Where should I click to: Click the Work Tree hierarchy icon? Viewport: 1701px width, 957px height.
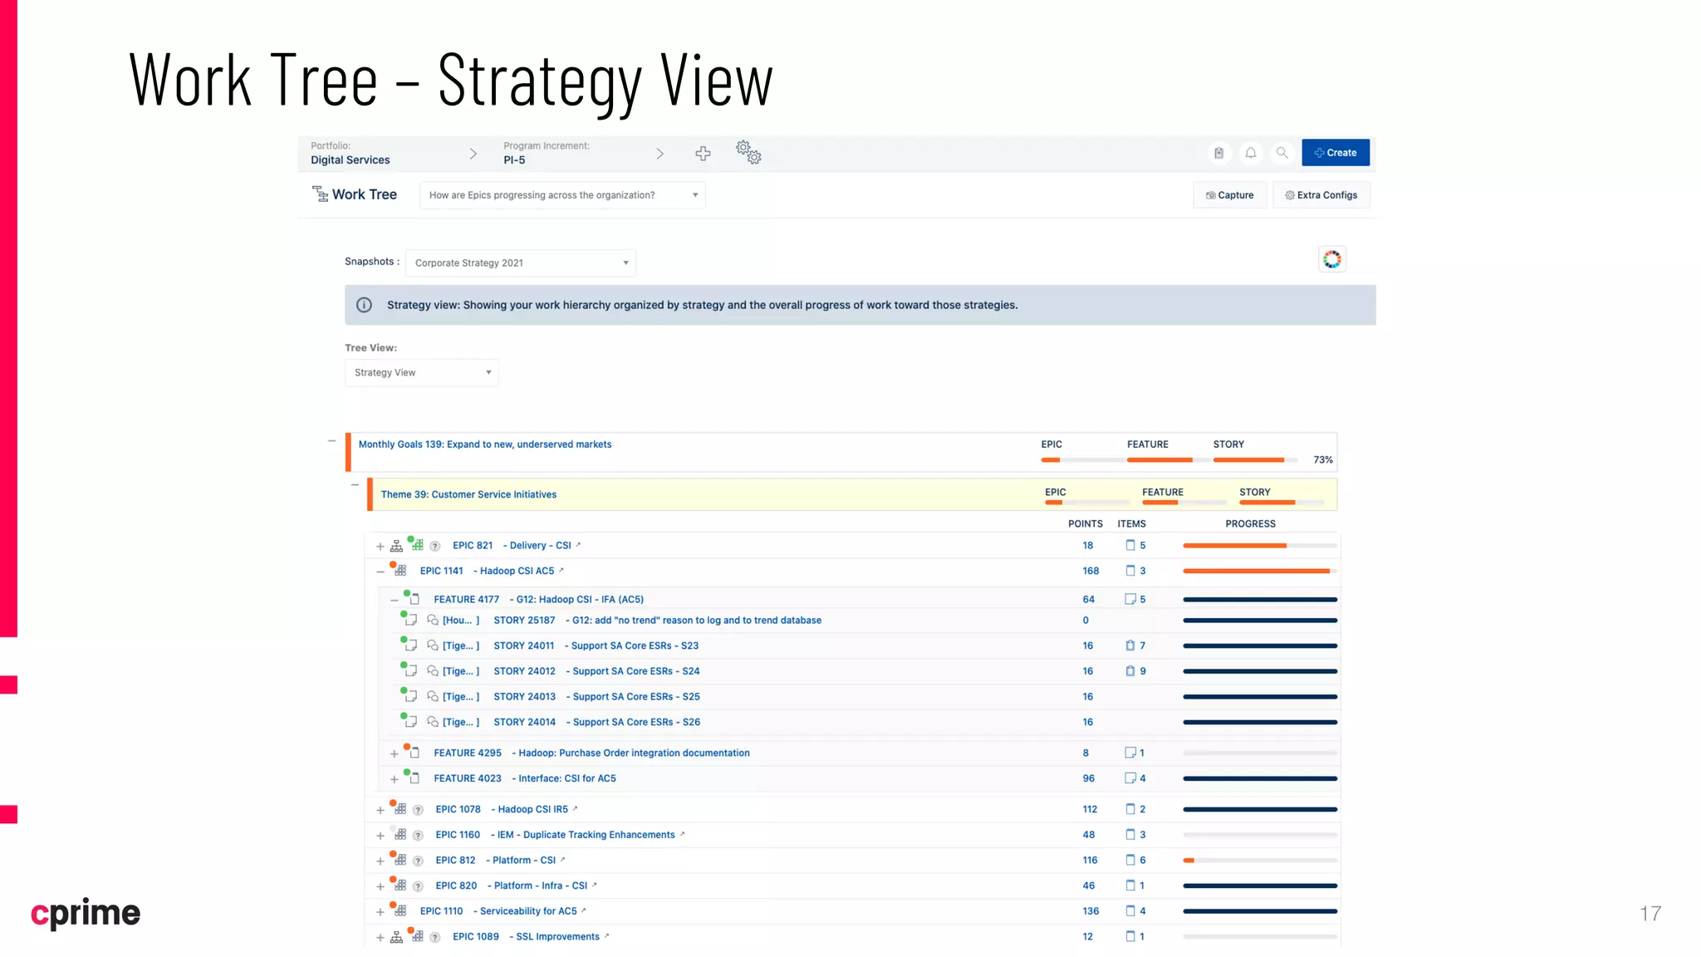[320, 194]
